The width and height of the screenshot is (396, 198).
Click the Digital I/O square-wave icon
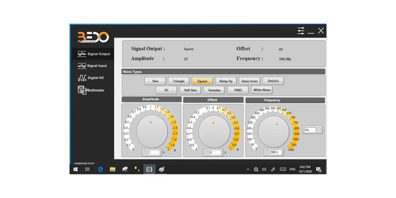[82, 78]
